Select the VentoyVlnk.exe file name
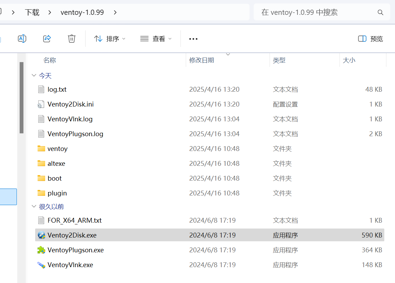 tap(70, 265)
